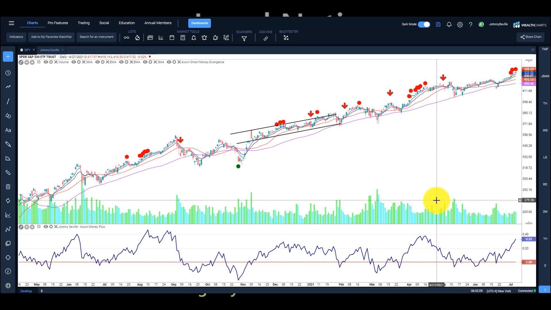Click Add to My Favorites Watchlist
Image resolution: width=551 pixels, height=310 pixels.
click(51, 37)
